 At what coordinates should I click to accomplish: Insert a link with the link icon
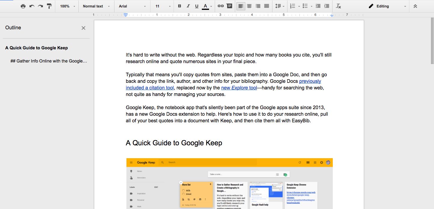point(221,6)
